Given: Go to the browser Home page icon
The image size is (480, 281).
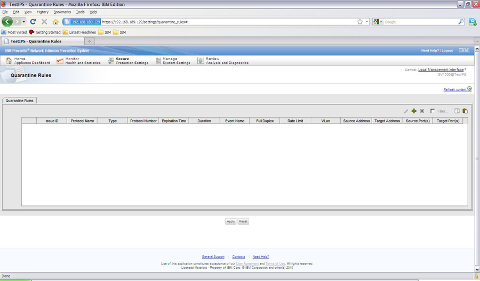Looking at the screenshot, I should point(55,22).
